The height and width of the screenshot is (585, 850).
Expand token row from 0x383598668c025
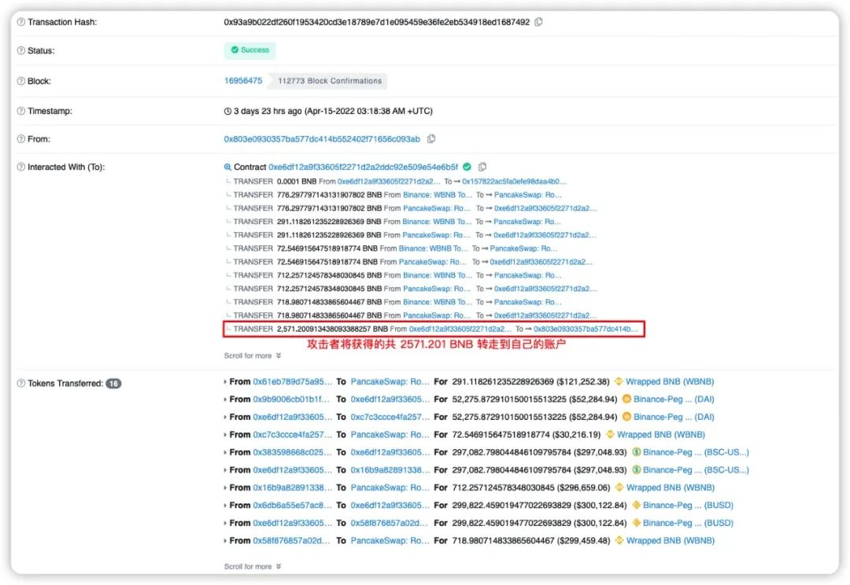point(225,452)
